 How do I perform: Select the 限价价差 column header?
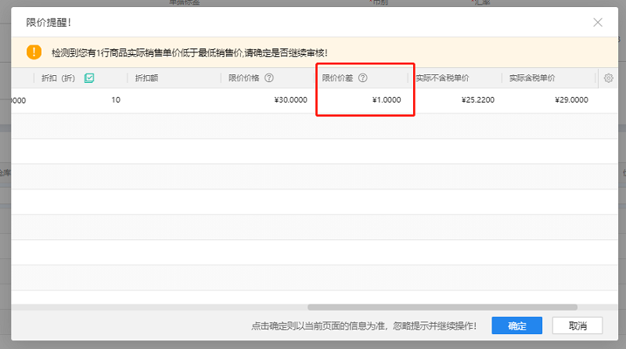point(338,78)
